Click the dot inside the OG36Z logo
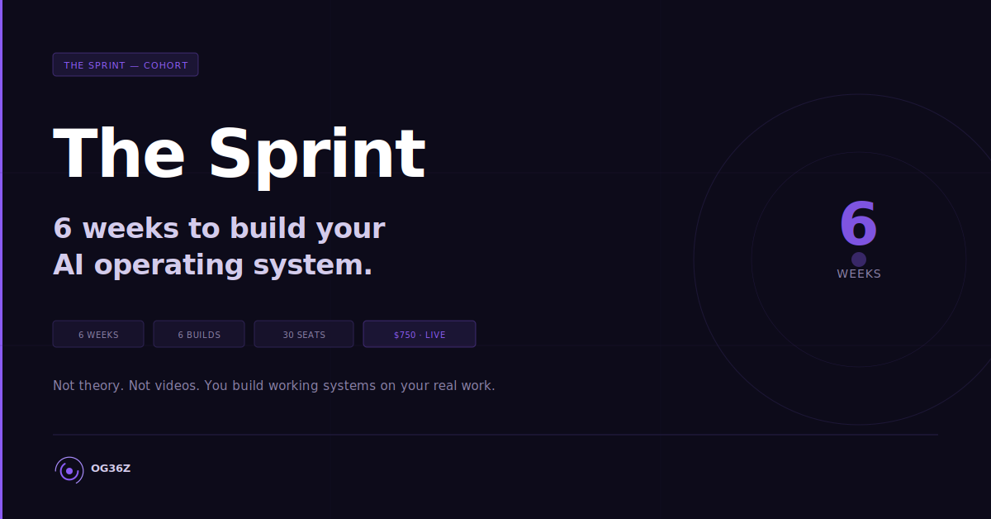 click(x=69, y=469)
